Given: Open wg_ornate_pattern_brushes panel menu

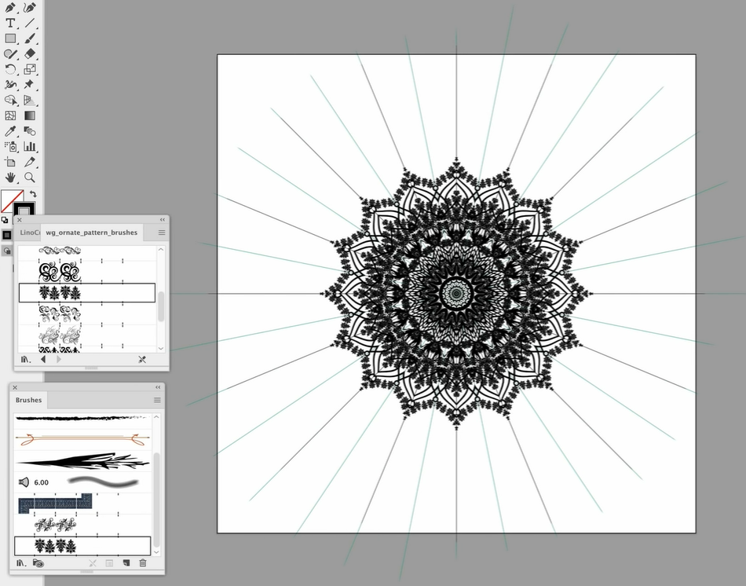Looking at the screenshot, I should point(162,233).
